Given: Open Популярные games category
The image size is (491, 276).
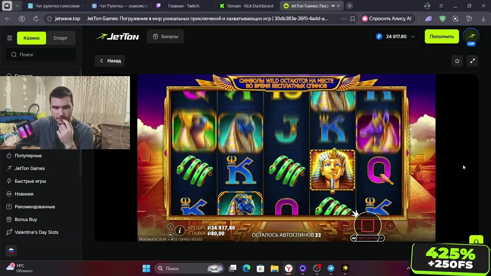Looking at the screenshot, I should tap(28, 156).
